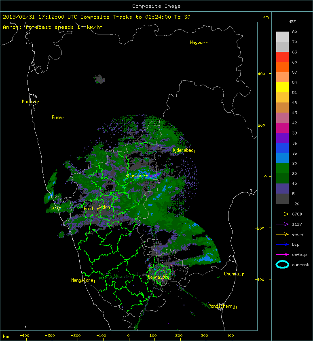Click the '400' tick on right vertical axis
Screen dimensions: 313x341
pyautogui.click(x=261, y=74)
